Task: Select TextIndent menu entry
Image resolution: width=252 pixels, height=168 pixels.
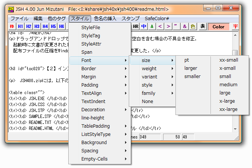Action: tap(100, 101)
